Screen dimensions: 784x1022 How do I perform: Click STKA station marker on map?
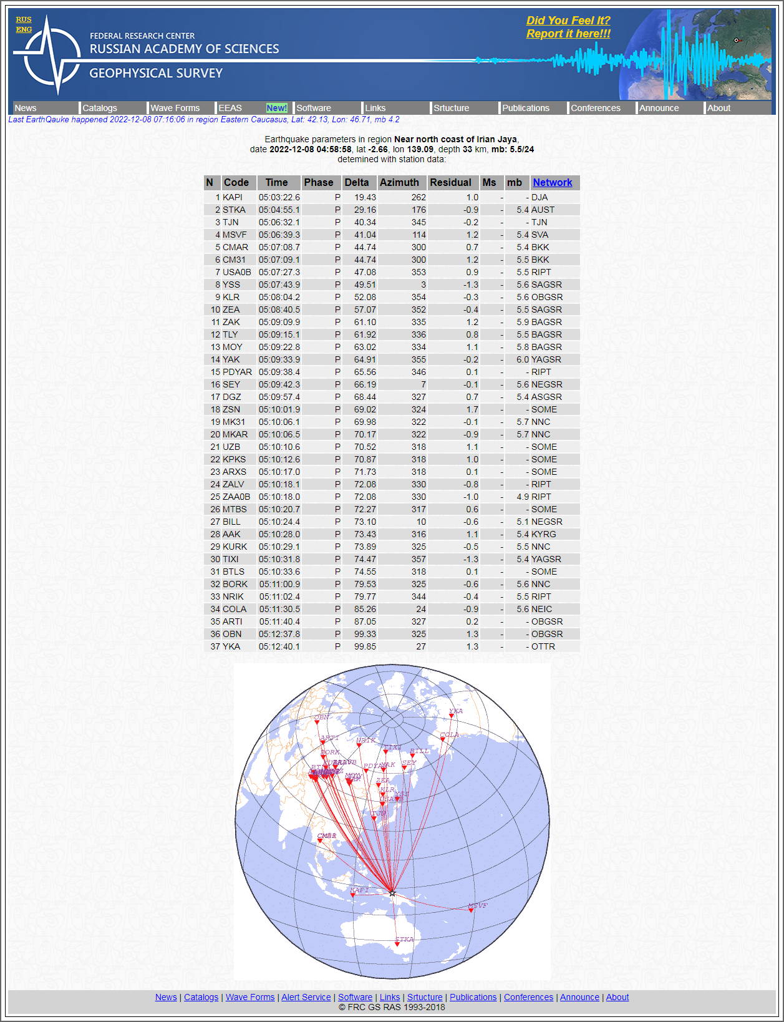point(397,945)
